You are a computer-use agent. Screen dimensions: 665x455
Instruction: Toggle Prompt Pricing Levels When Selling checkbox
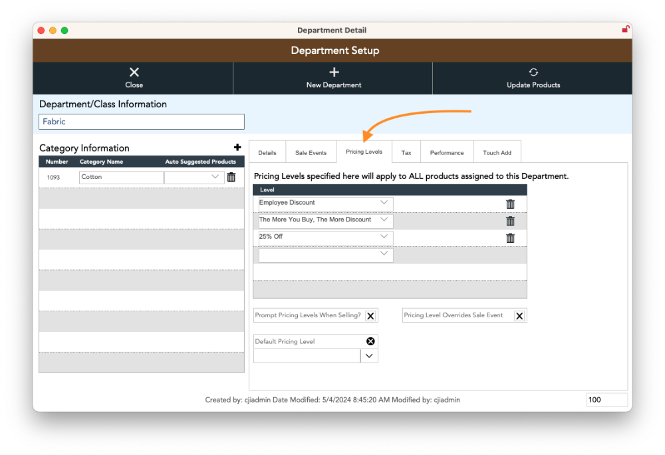point(370,316)
